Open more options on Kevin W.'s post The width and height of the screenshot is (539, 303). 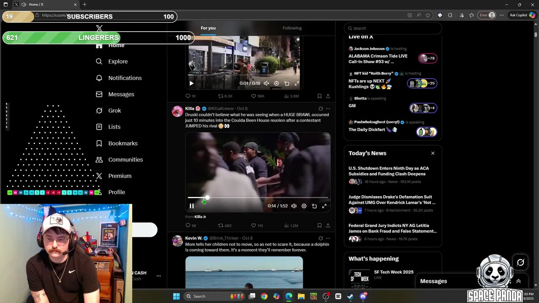pyautogui.click(x=328, y=238)
